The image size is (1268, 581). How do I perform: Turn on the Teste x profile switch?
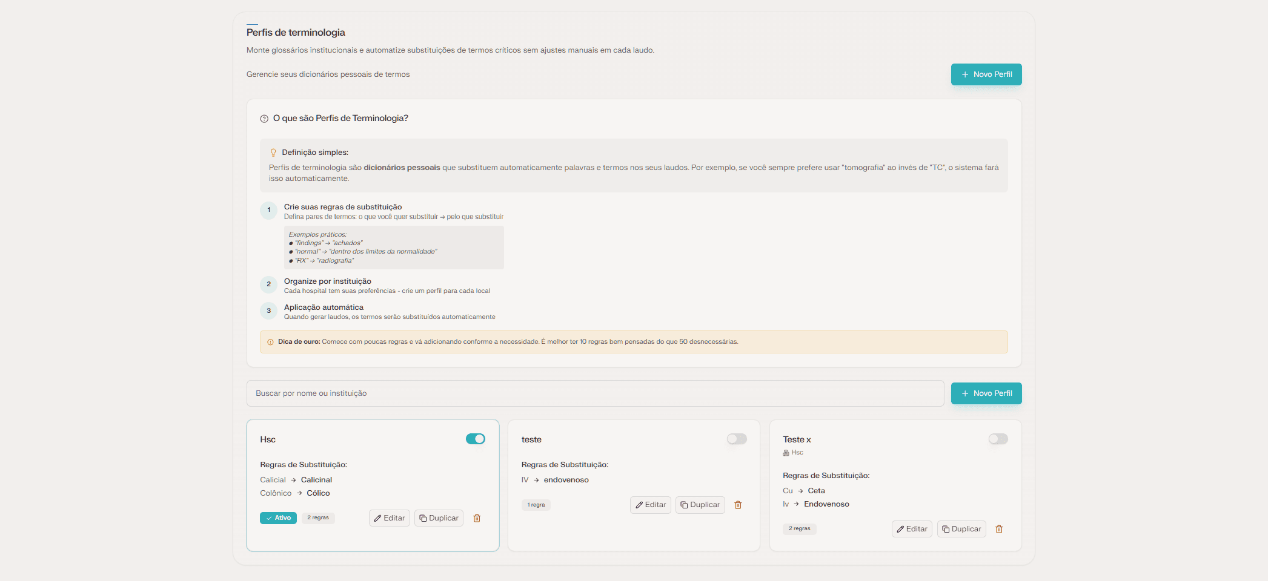tap(998, 439)
